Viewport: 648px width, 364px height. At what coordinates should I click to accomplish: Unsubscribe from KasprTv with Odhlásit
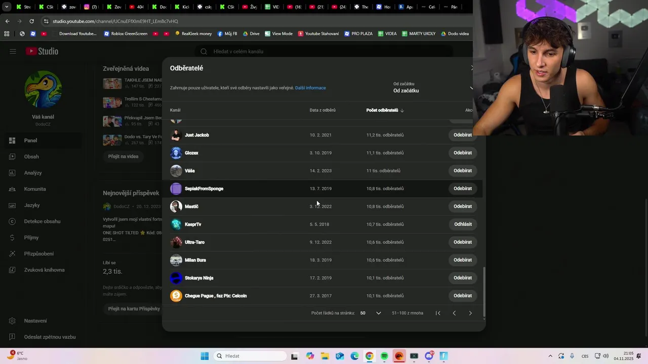[463, 224]
